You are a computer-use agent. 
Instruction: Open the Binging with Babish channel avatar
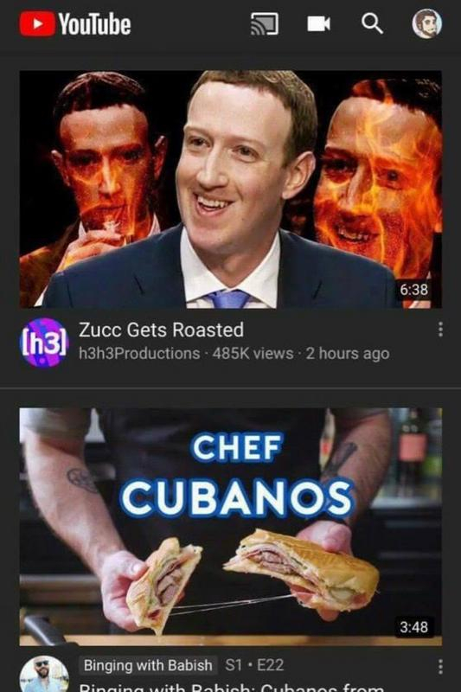tap(44, 675)
